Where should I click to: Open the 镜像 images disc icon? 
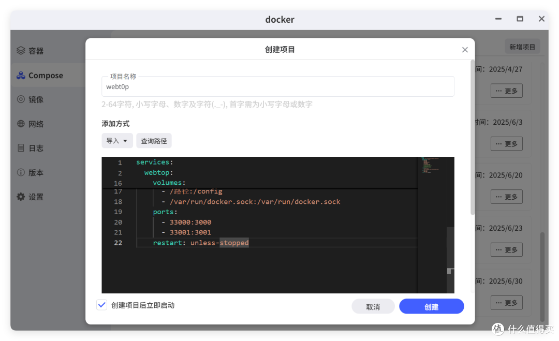tap(21, 99)
